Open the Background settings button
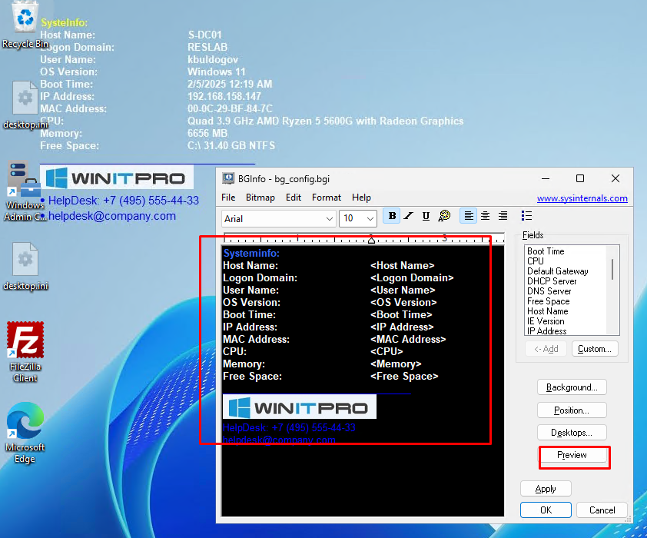This screenshot has width=647, height=538. click(572, 387)
